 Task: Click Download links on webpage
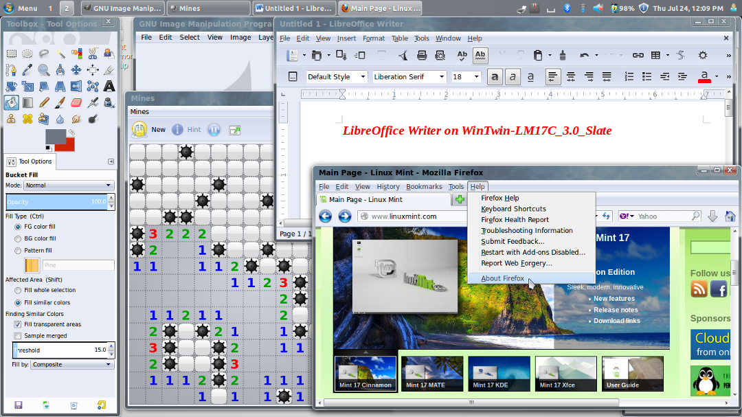click(x=616, y=321)
